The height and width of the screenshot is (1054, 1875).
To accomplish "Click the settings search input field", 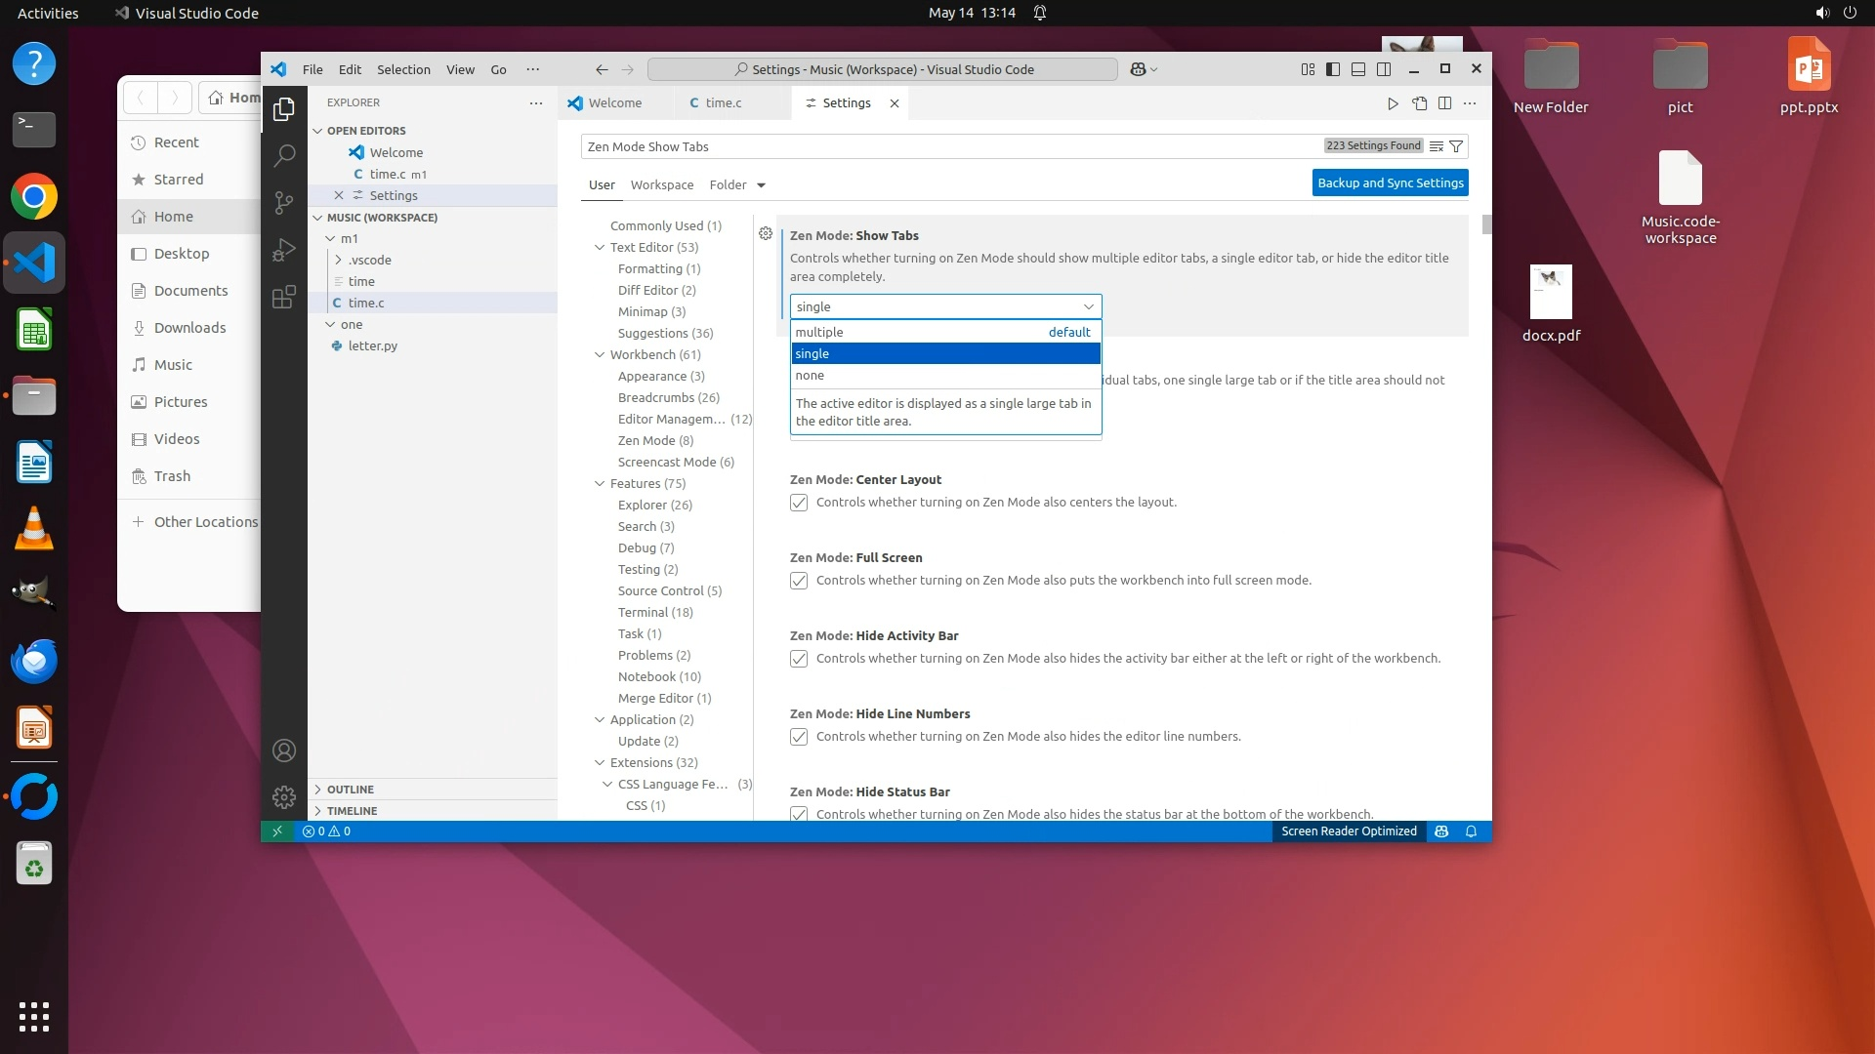I will coord(947,146).
